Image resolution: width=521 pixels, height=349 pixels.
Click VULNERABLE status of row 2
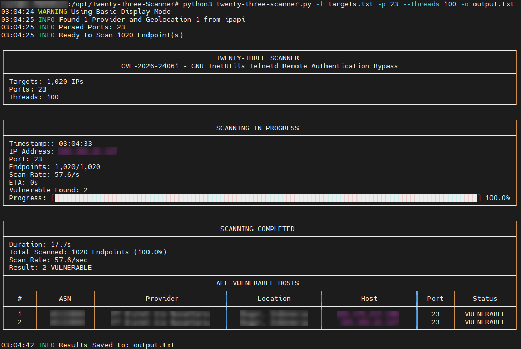click(x=485, y=322)
